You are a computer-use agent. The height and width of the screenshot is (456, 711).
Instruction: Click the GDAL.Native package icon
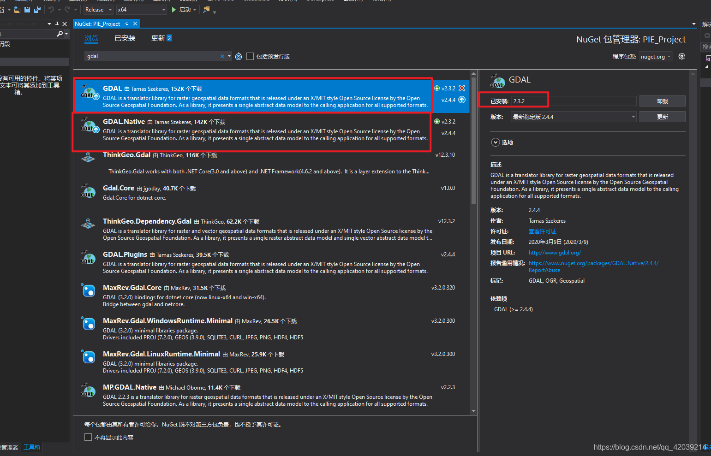pos(89,125)
